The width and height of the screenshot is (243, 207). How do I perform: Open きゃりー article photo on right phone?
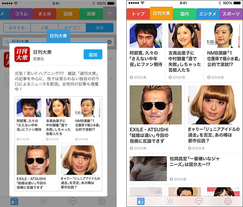click(214, 105)
